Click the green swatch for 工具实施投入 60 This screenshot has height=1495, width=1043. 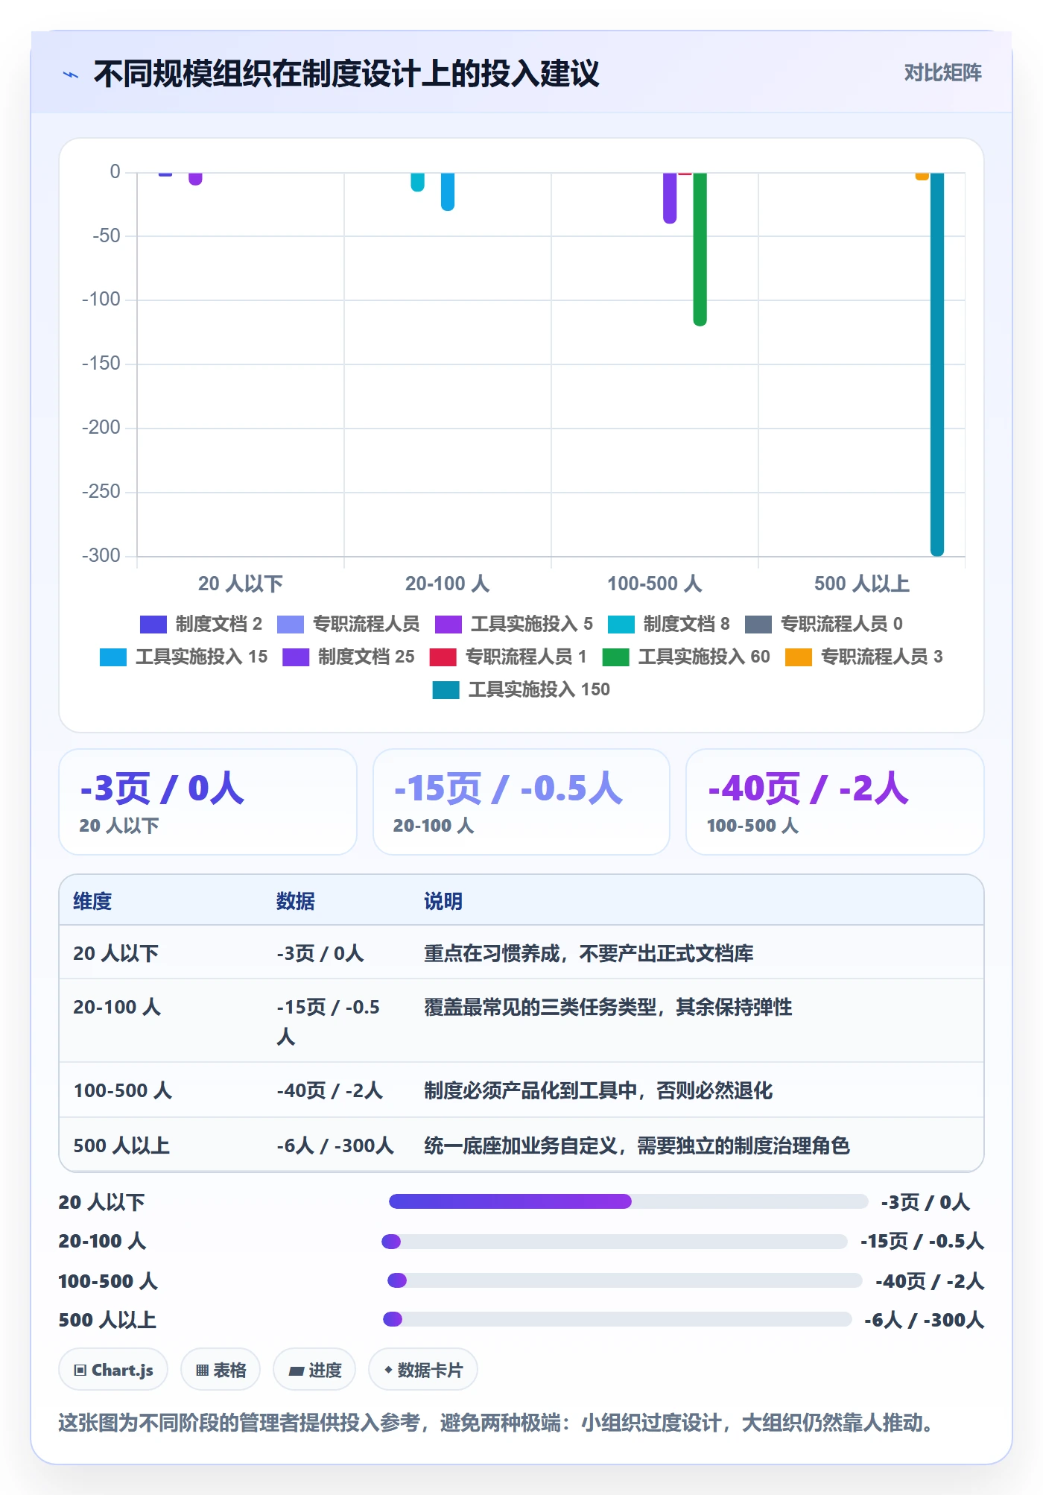pyautogui.click(x=615, y=657)
